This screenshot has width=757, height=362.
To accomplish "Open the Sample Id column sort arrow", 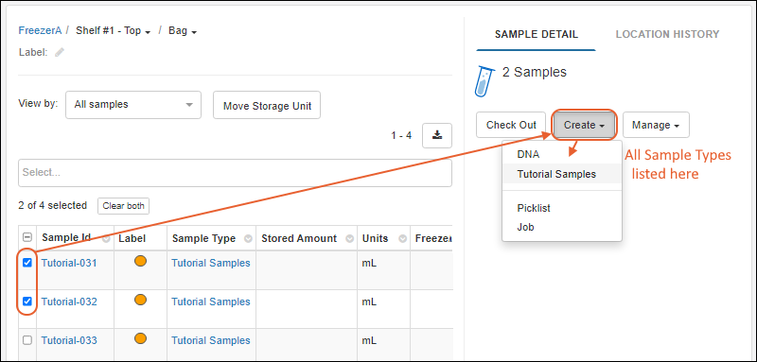I will (x=106, y=238).
